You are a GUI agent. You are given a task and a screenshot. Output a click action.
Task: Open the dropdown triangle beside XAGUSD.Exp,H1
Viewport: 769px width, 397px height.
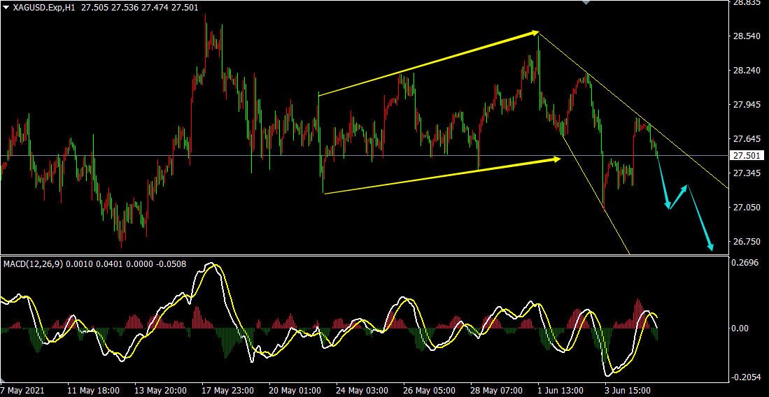(x=6, y=6)
